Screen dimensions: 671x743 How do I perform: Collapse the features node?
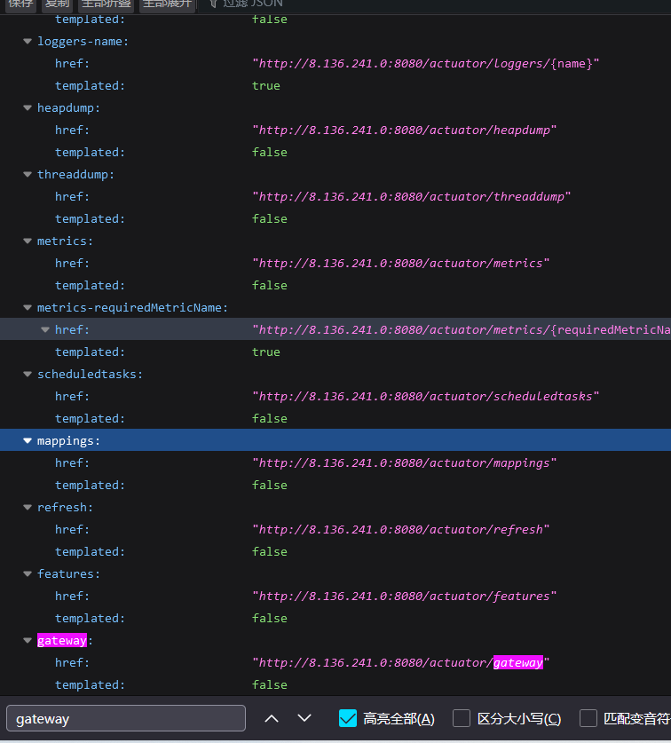[x=28, y=573]
